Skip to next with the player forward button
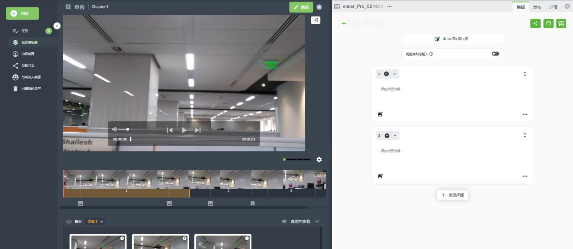 point(198,130)
